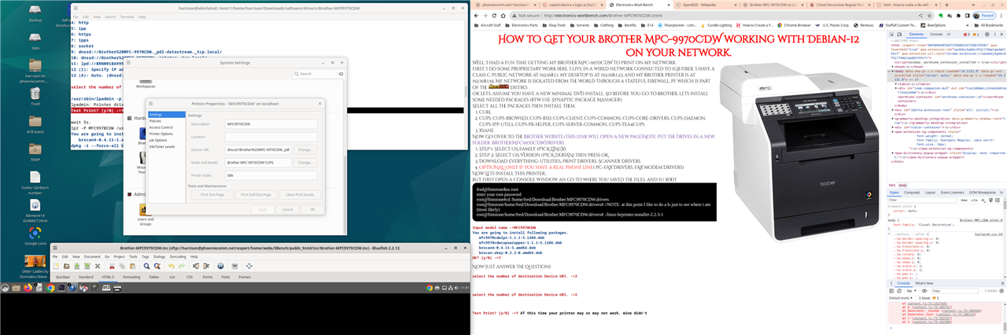Switch to Quickbar tab in Bluefish
The image size is (1007, 335).
[64, 277]
